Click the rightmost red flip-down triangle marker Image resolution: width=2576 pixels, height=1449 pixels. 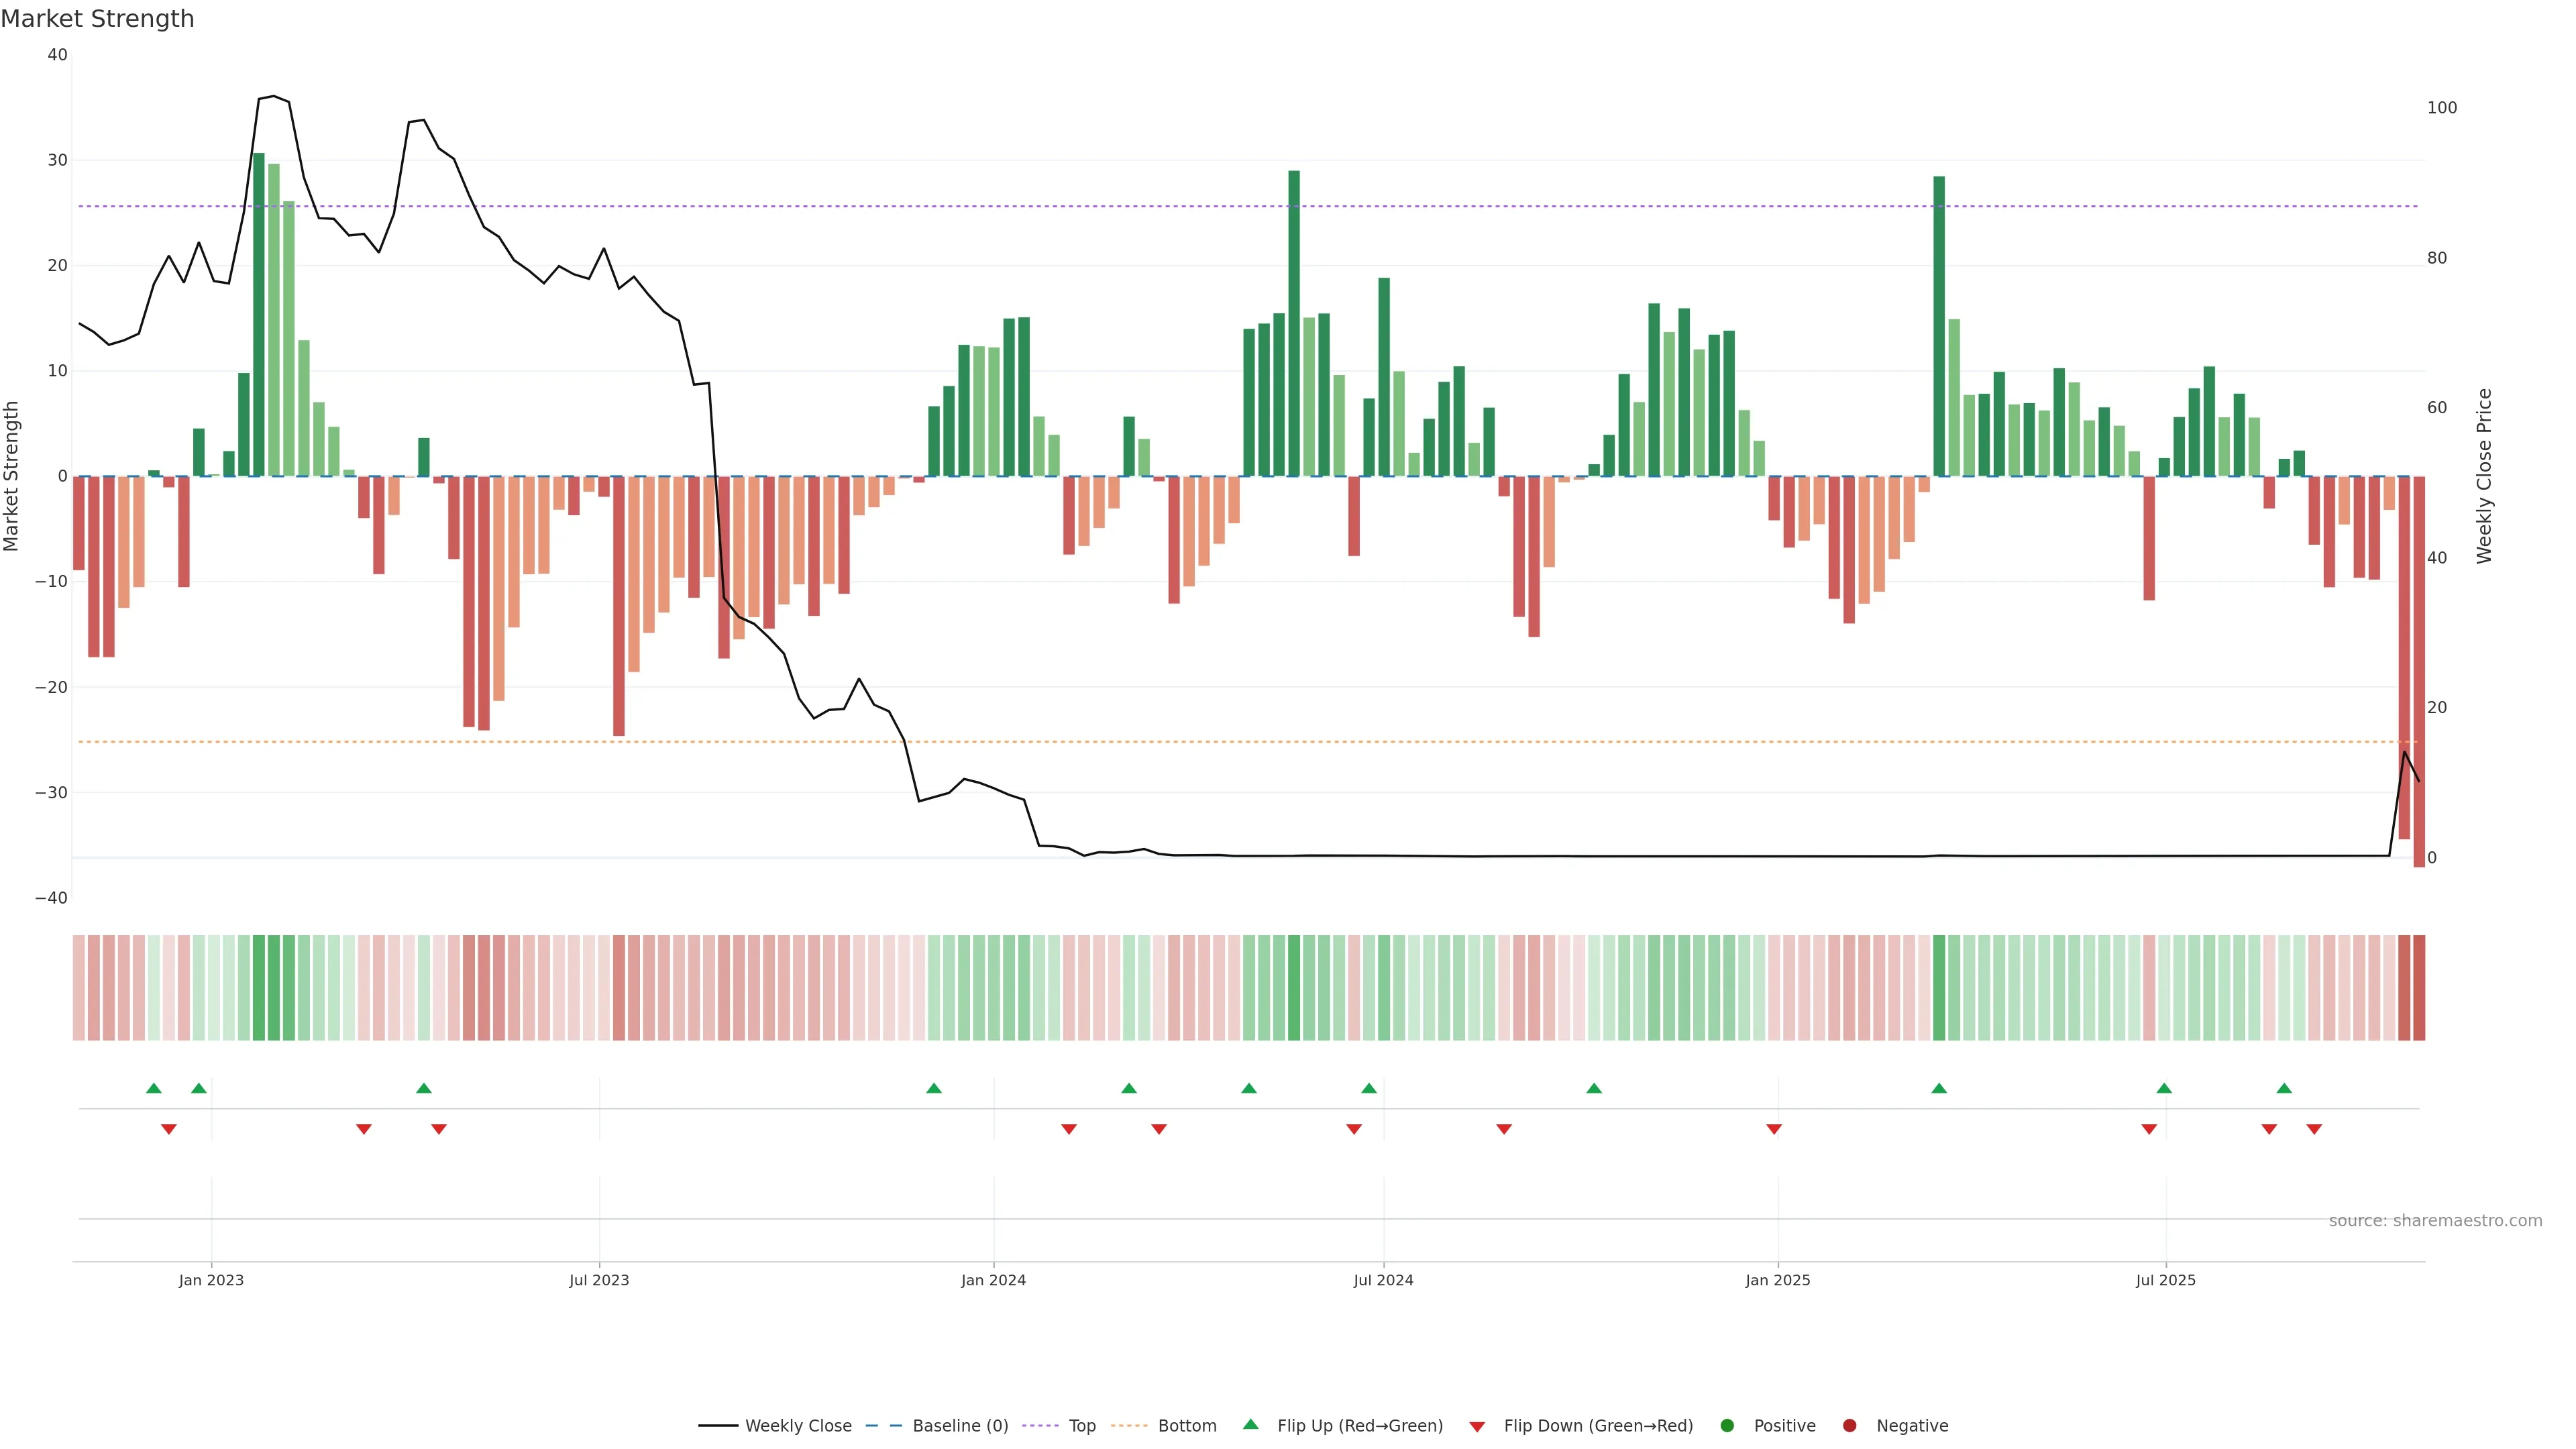point(2314,1129)
